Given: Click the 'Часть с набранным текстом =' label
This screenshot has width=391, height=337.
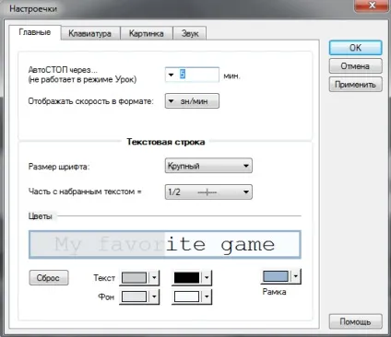Looking at the screenshot, I should [x=85, y=192].
